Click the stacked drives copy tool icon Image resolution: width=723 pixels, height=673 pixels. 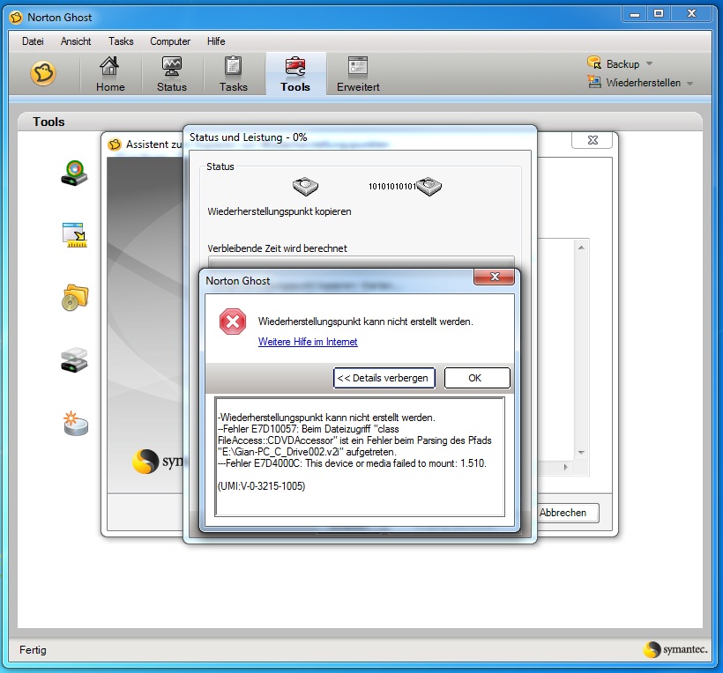coord(74,359)
